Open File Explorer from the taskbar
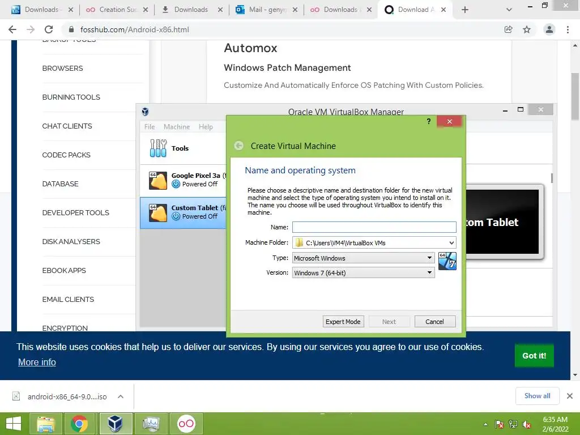 click(46, 424)
